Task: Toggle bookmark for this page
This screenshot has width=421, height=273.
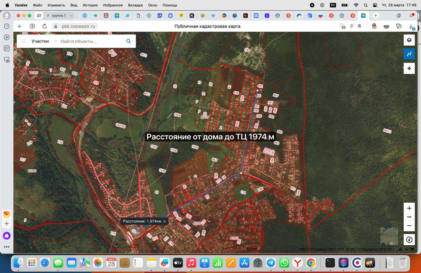Action: 359,26
